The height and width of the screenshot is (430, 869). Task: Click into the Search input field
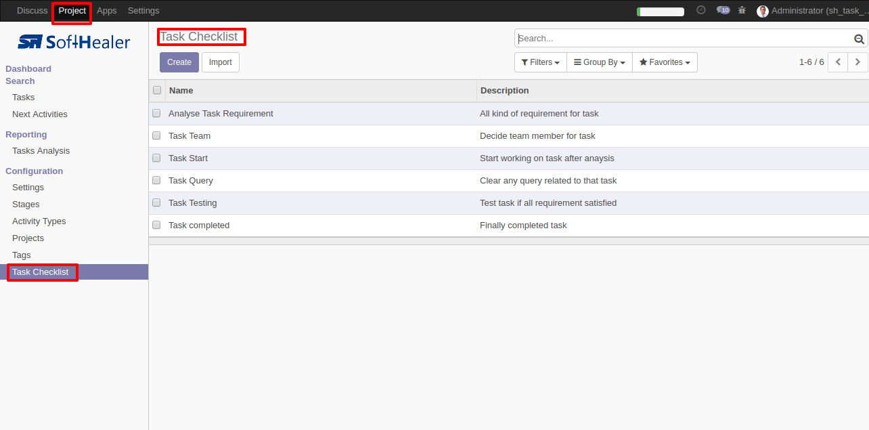[684, 39]
